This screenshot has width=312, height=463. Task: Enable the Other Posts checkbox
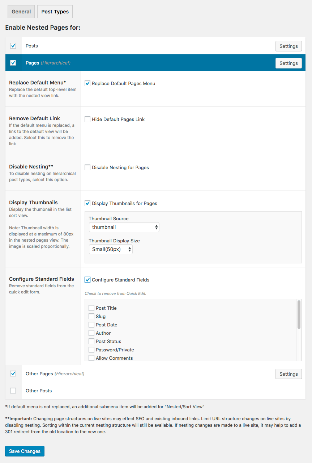click(13, 391)
